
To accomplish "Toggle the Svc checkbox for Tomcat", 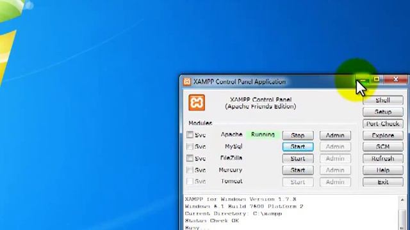I will point(190,181).
